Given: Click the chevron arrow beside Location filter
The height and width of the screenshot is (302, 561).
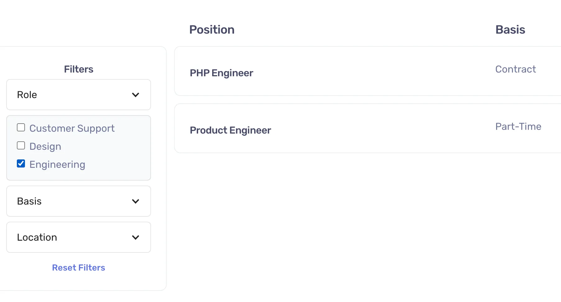Looking at the screenshot, I should tap(135, 237).
